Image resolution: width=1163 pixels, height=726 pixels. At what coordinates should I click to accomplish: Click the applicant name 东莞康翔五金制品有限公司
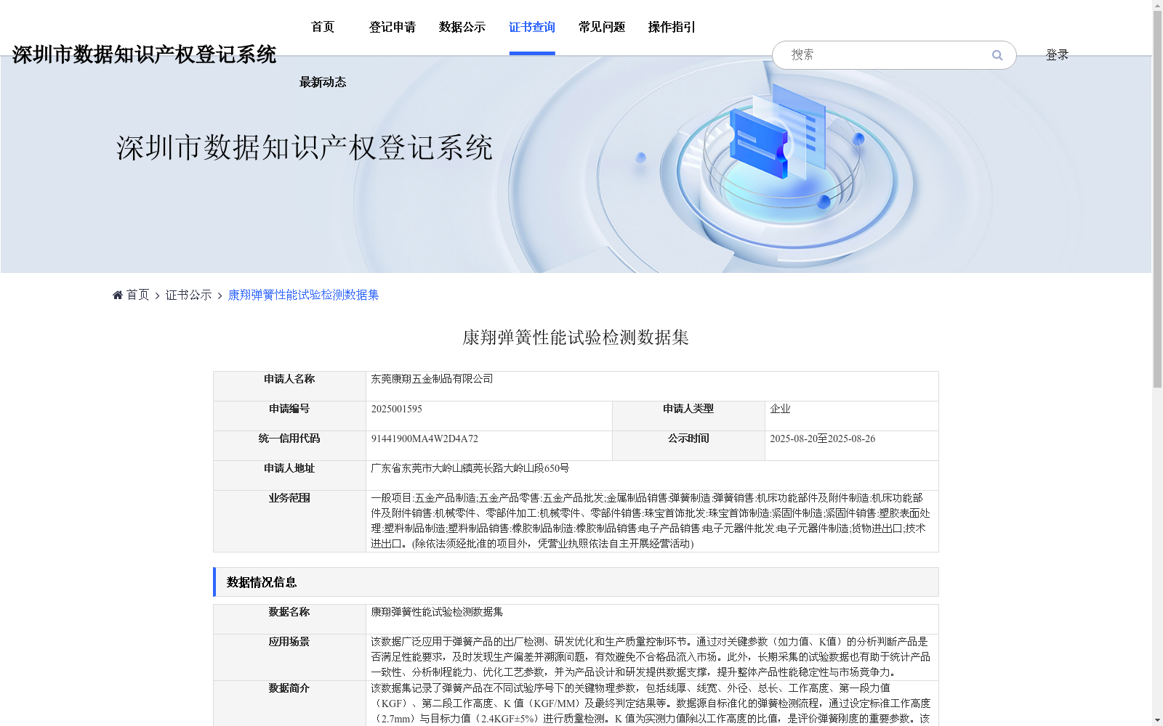(432, 379)
